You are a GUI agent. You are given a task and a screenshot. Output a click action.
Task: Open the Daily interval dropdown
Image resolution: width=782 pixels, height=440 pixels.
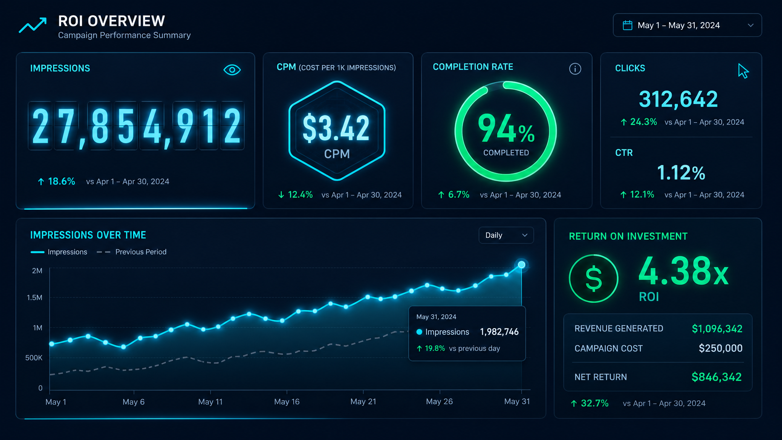[506, 235]
